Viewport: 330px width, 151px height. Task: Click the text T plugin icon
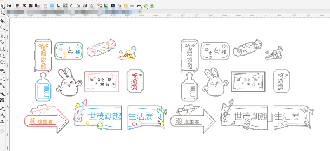(120, 6)
